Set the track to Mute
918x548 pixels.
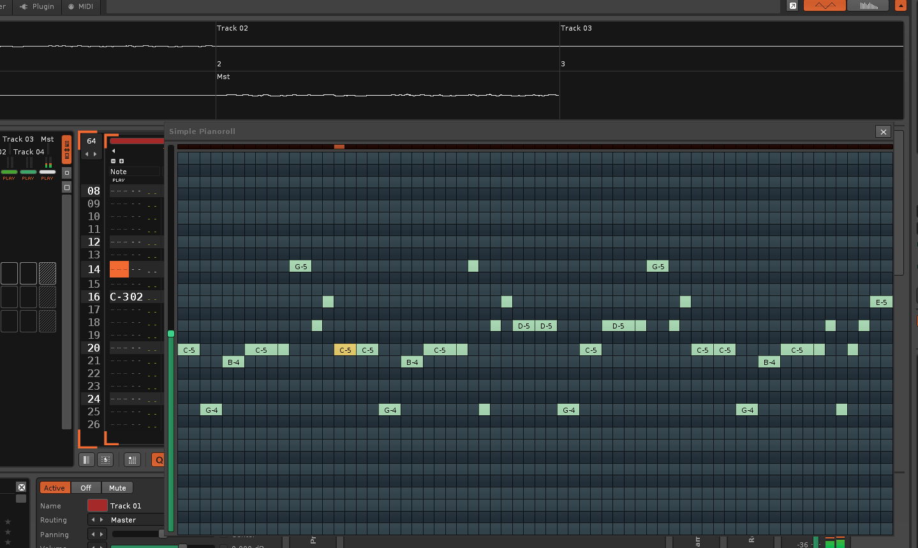(x=117, y=488)
